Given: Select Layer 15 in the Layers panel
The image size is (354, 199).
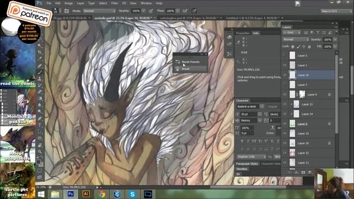Looking at the screenshot, I should (308, 134).
